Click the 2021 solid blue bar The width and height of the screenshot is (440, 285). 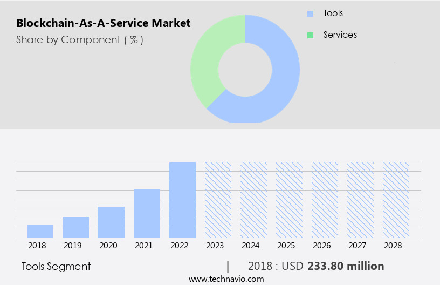point(147,213)
